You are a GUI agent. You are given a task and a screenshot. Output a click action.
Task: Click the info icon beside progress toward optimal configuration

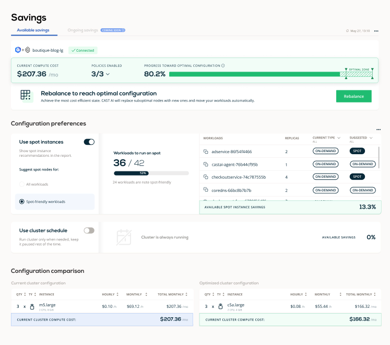point(223,66)
